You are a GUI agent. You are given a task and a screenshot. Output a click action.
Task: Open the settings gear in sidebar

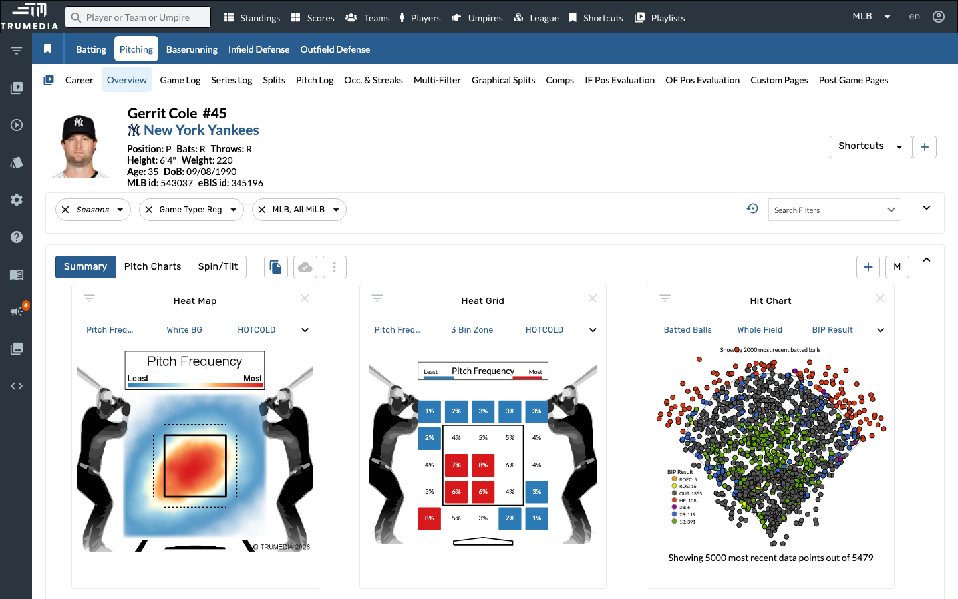(17, 200)
